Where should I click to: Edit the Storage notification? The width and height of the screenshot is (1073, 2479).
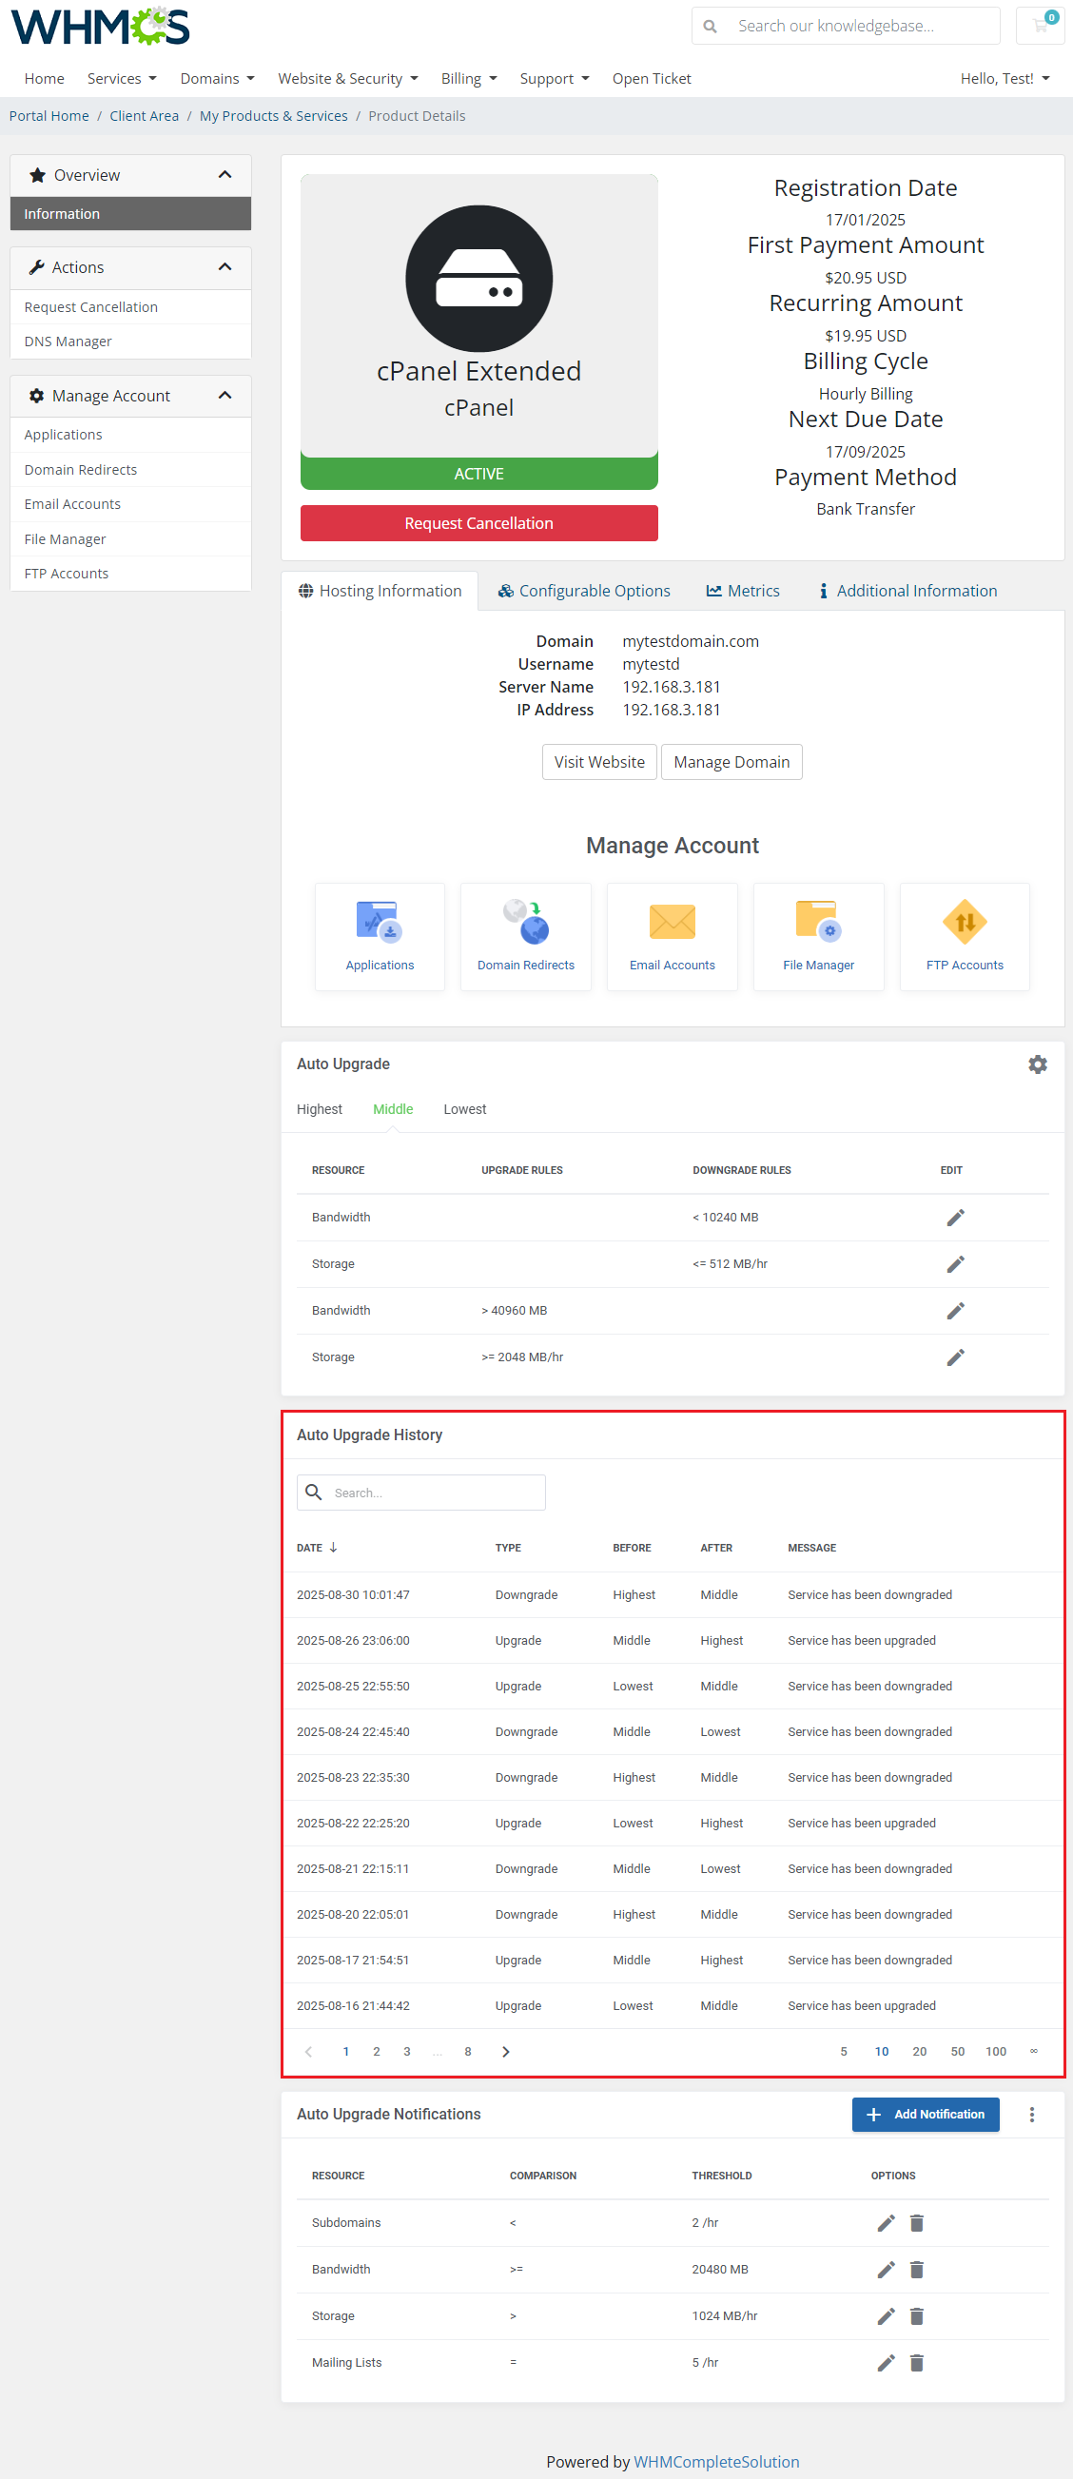pyautogui.click(x=886, y=2316)
